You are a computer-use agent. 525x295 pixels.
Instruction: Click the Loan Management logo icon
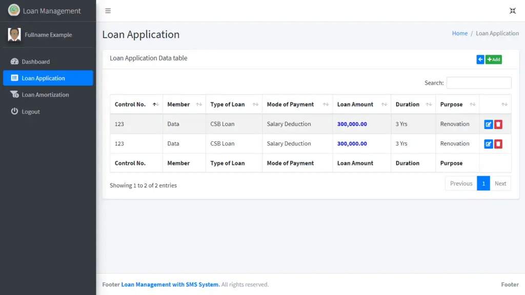14,10
